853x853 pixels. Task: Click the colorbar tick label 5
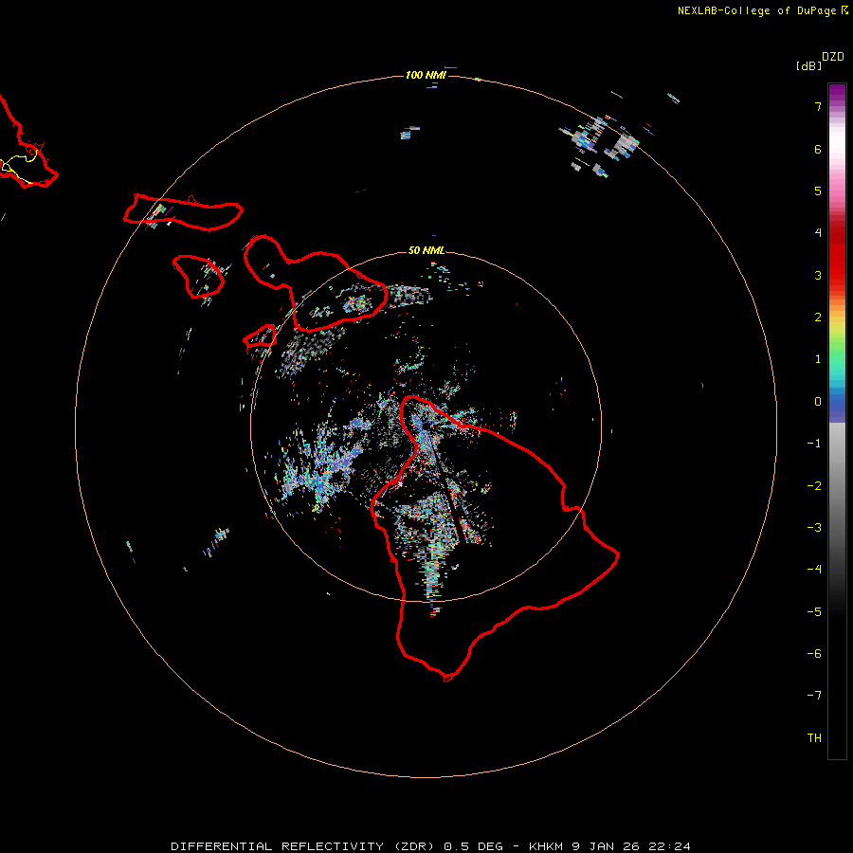pos(818,191)
